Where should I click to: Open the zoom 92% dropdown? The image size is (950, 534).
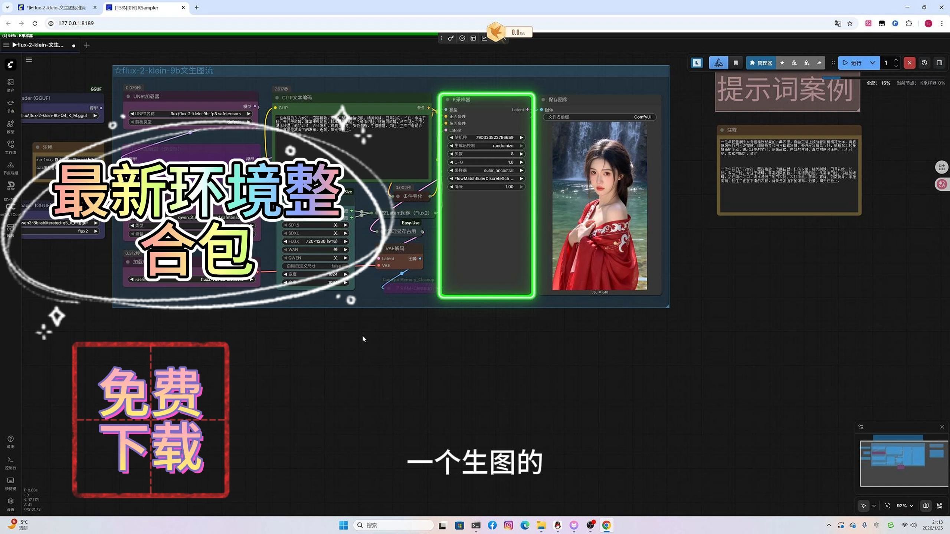coord(905,506)
